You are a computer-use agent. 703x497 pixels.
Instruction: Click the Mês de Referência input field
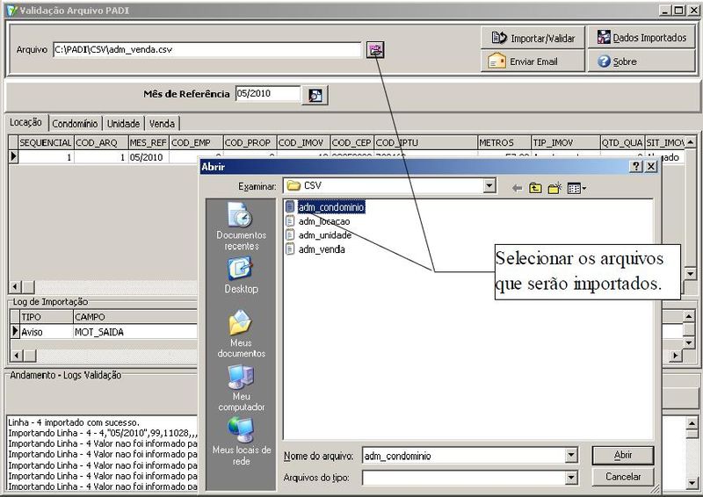tap(267, 94)
